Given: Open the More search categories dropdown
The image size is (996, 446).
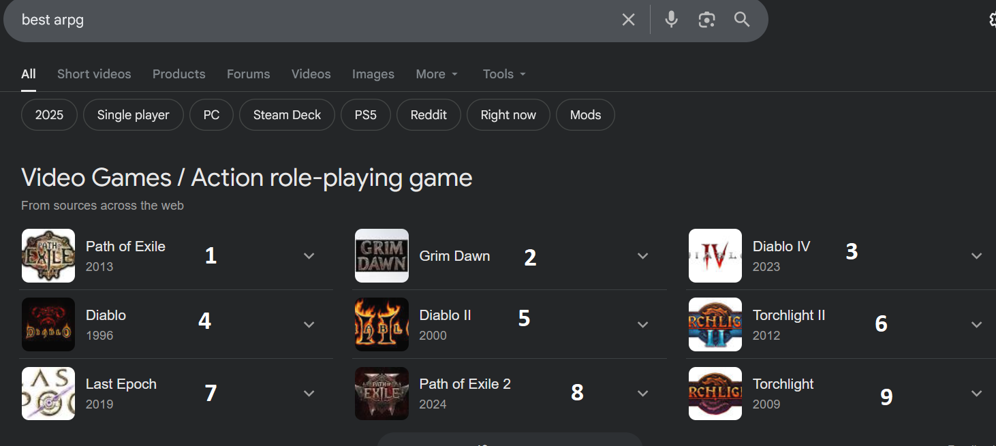Looking at the screenshot, I should click(437, 74).
